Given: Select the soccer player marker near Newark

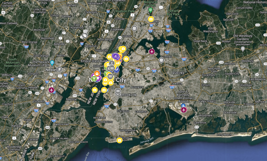Looking at the screenshot, I should (60, 69).
